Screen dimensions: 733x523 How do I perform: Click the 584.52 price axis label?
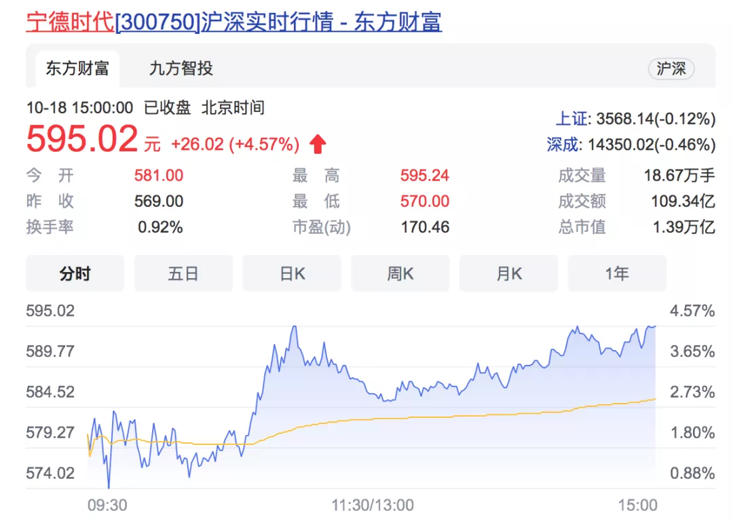tap(50, 392)
